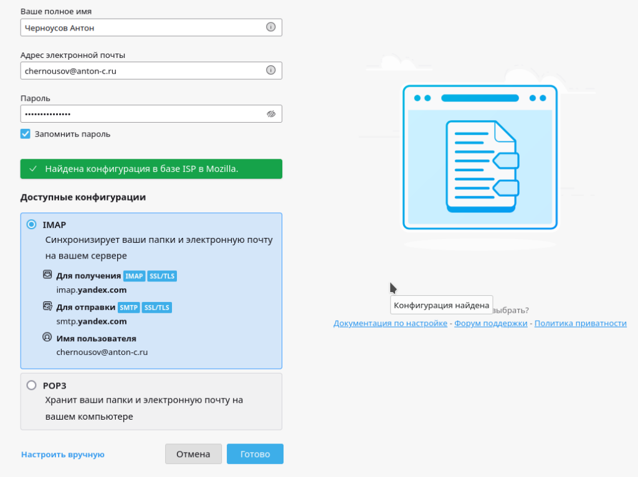Click info icon in full name field
This screenshot has width=638, height=477.
pyautogui.click(x=271, y=27)
